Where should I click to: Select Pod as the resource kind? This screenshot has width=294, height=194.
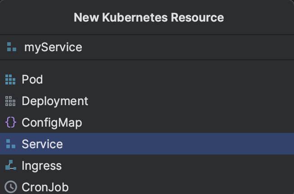(32, 80)
